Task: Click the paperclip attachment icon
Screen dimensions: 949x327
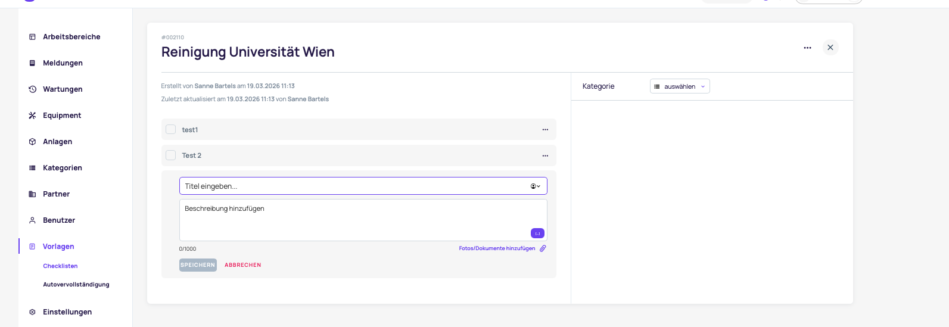Action: coord(543,248)
